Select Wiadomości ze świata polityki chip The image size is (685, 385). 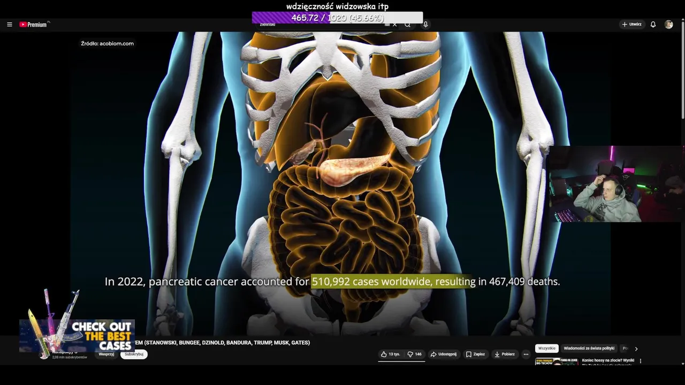pos(589,348)
